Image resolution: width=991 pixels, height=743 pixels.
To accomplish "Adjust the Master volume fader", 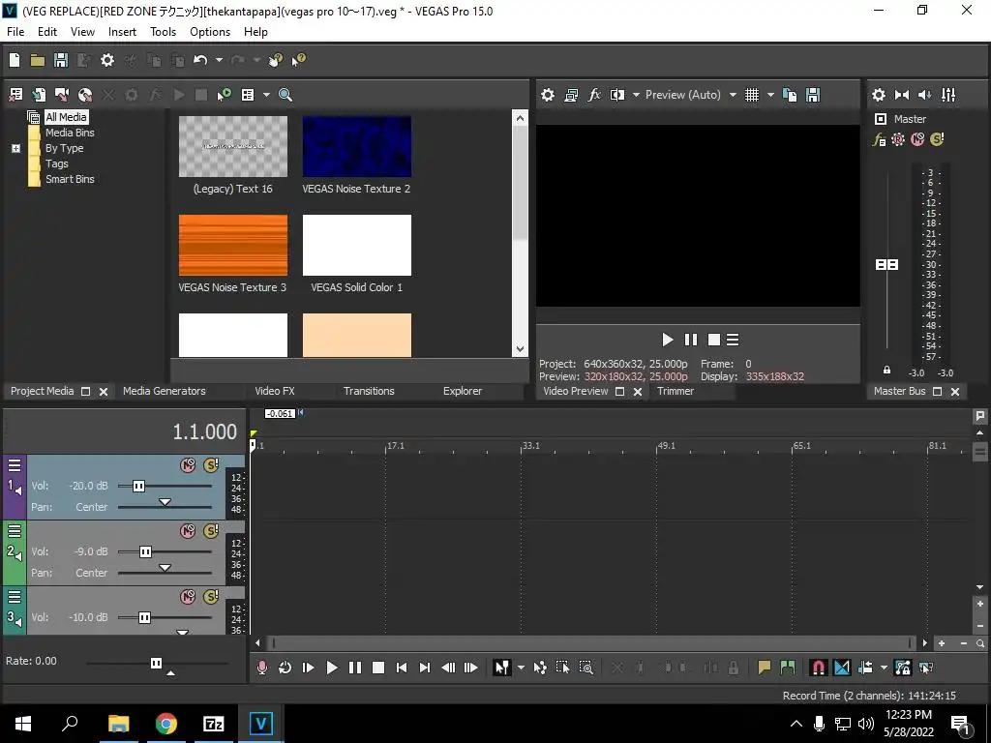I will (886, 265).
